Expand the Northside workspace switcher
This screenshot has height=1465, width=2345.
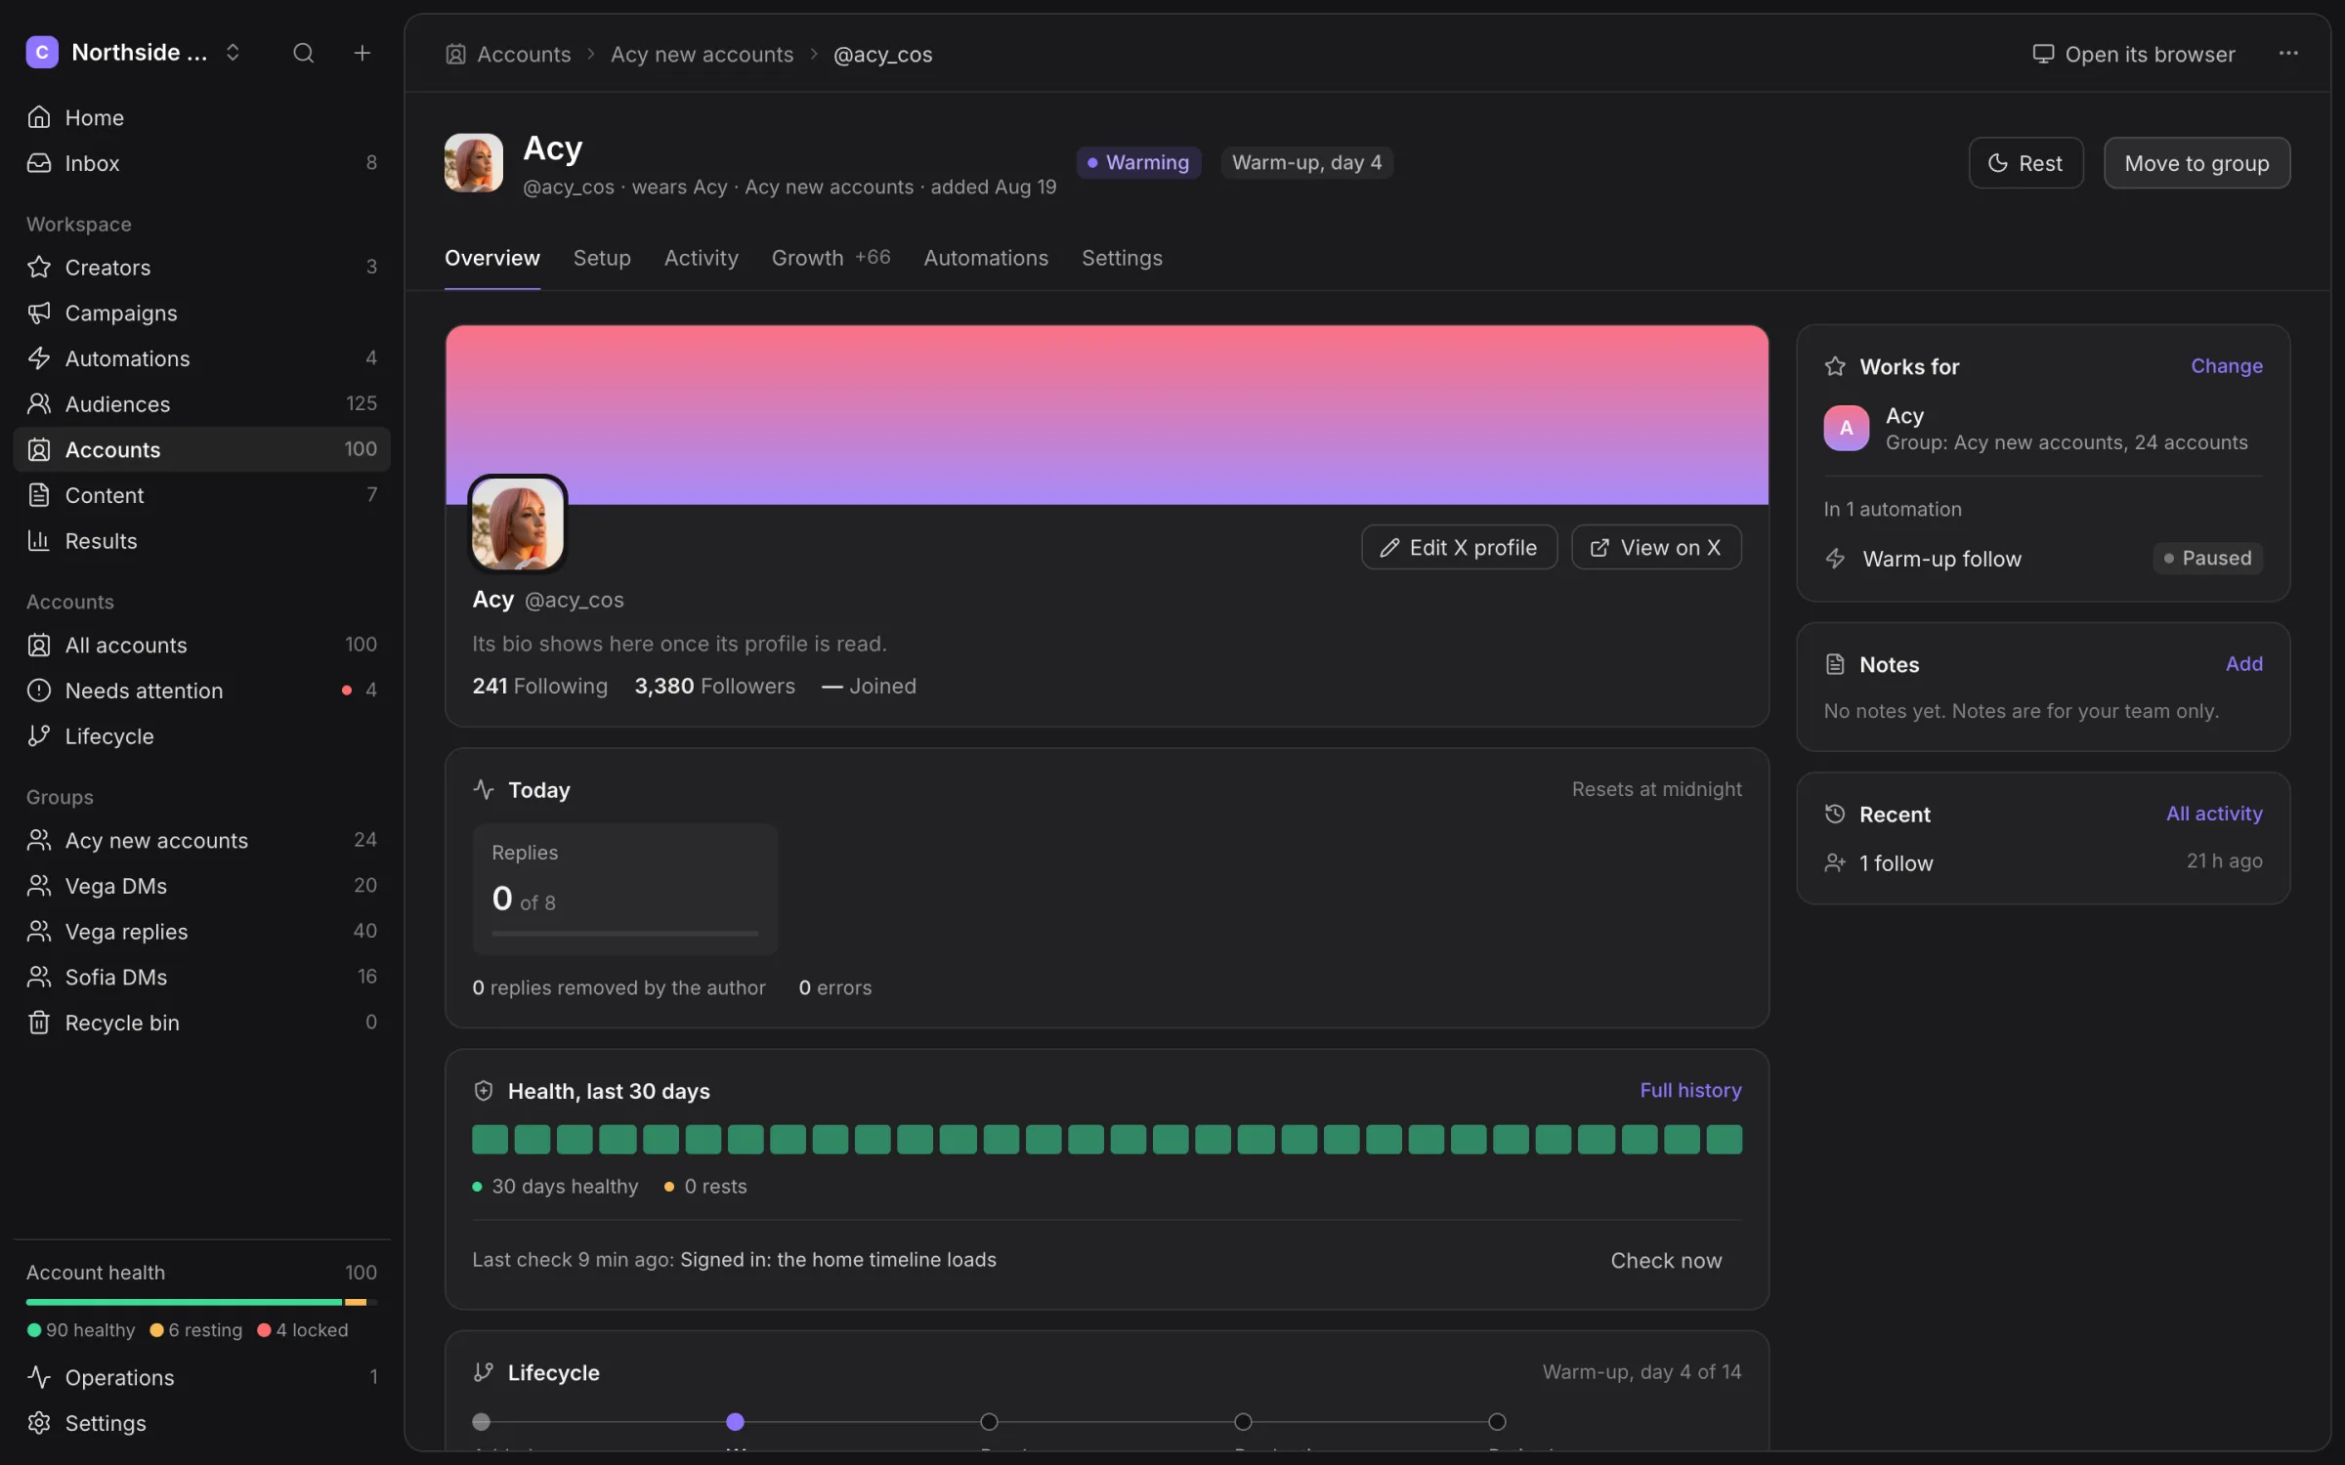pyautogui.click(x=134, y=53)
